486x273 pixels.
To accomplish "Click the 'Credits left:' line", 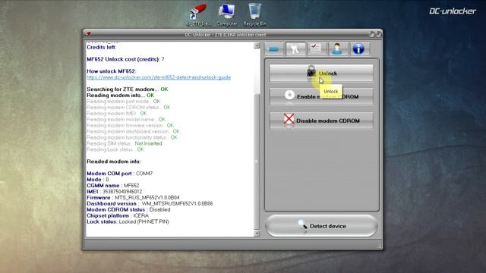I will (x=101, y=47).
